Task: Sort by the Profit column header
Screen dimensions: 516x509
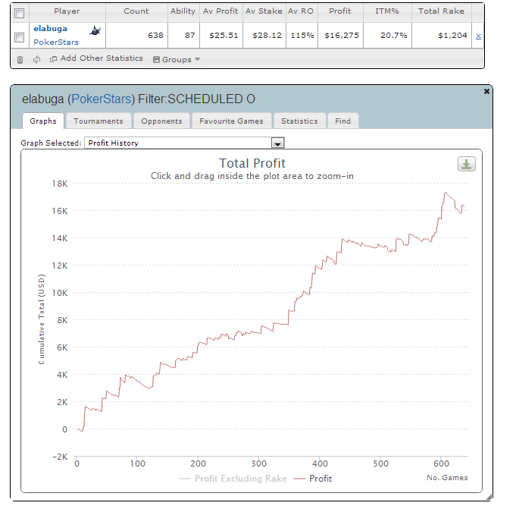Action: (340, 11)
